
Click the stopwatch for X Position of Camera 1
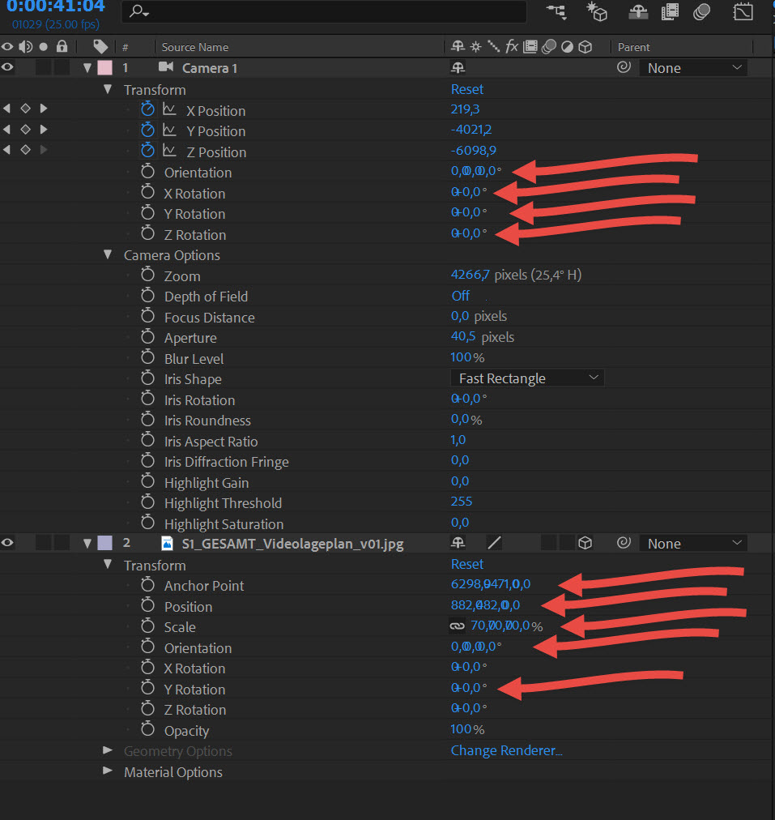pyautogui.click(x=147, y=110)
